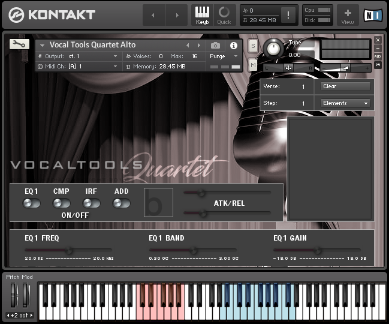Open the Quick load panel
This screenshot has width=389, height=324.
224,15
